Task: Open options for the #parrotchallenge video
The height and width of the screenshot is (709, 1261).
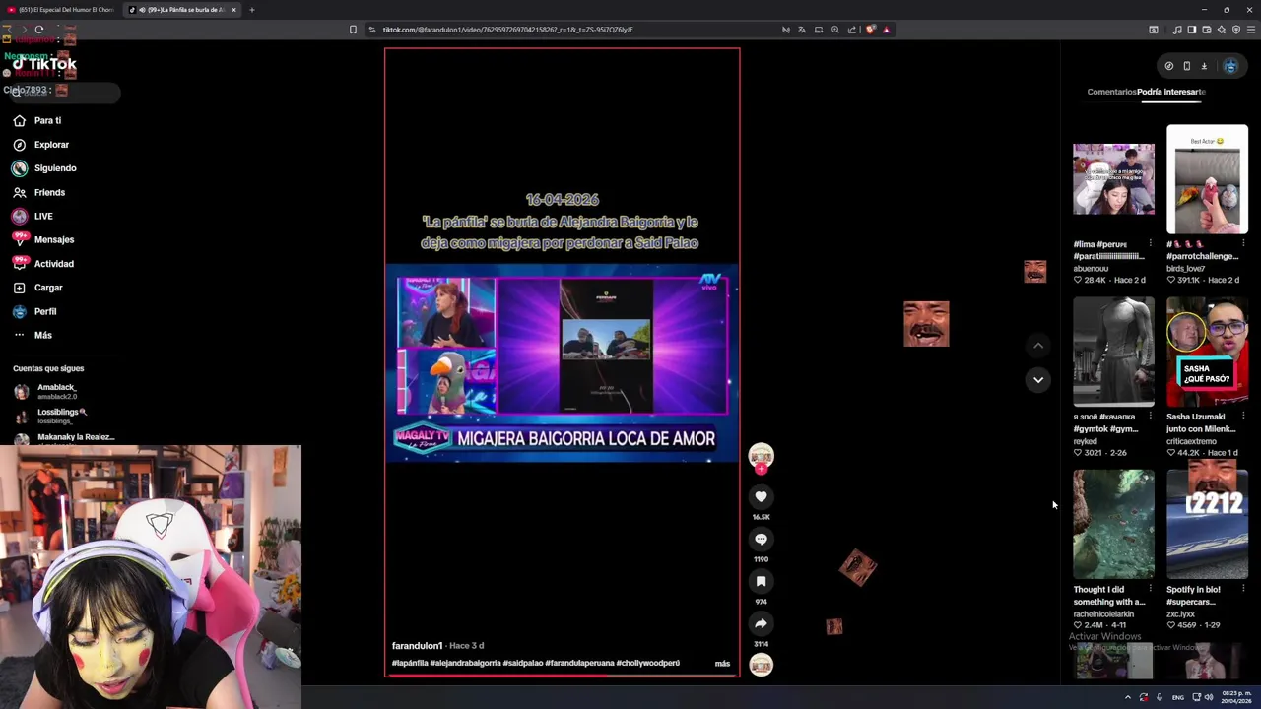Action: pyautogui.click(x=1243, y=243)
